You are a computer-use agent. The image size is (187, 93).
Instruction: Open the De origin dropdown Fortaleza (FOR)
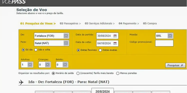tap(52, 36)
